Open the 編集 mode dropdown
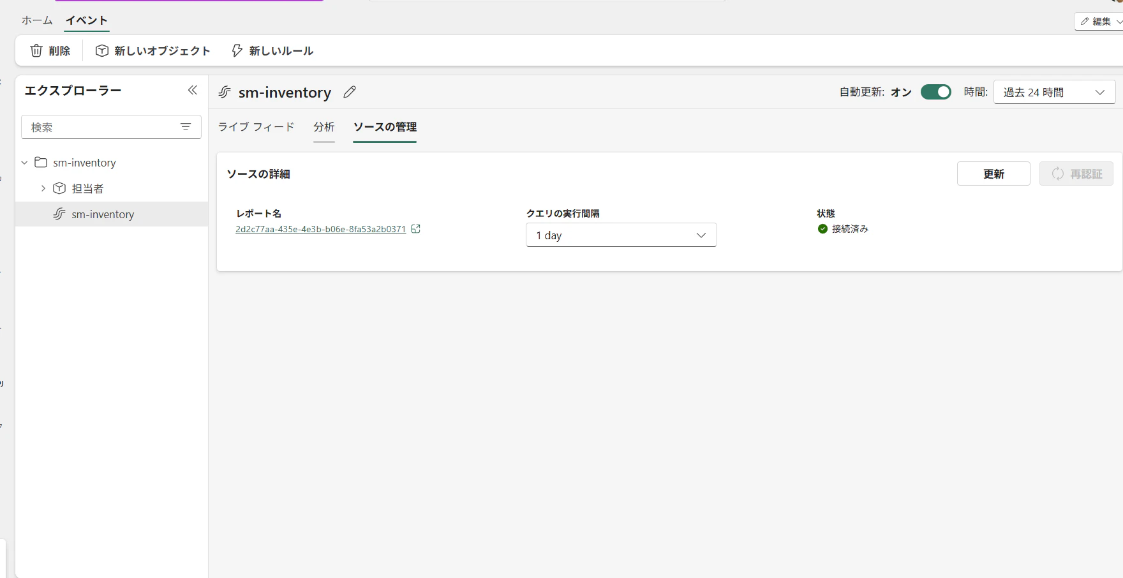 1100,21
